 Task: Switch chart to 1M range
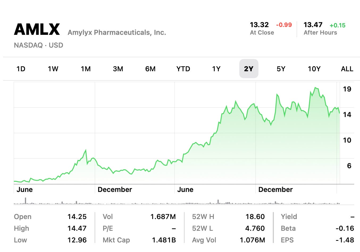86,69
